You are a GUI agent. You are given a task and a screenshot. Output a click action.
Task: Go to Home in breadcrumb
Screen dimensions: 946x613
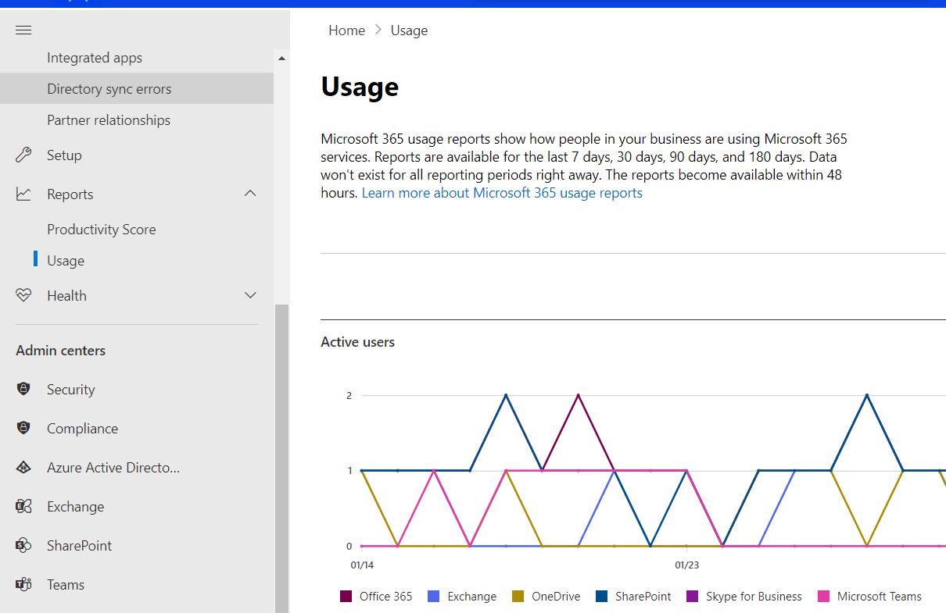(x=346, y=30)
